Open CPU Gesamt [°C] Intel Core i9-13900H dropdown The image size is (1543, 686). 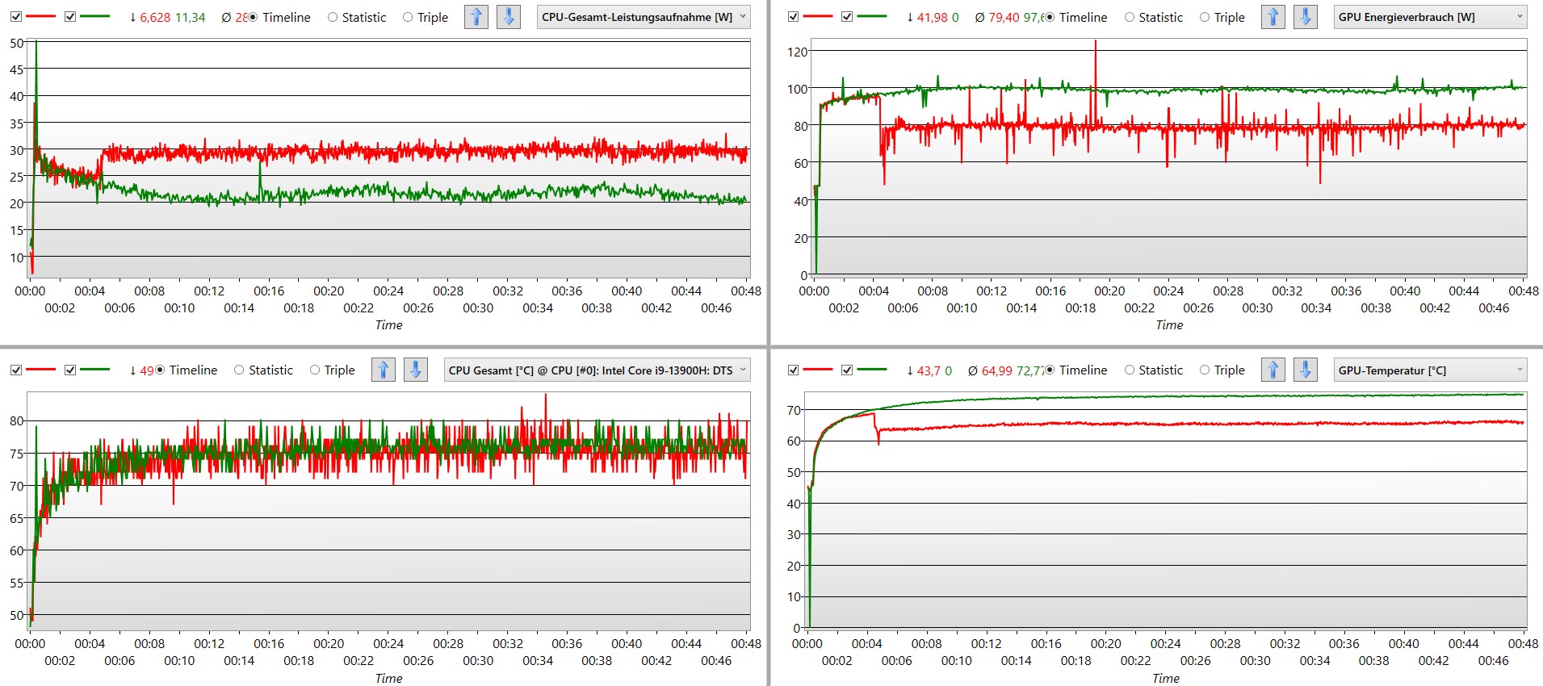tap(597, 370)
